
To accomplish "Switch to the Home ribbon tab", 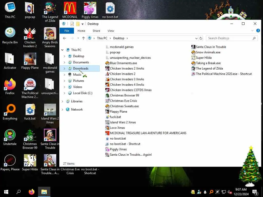I will pos(81,31).
